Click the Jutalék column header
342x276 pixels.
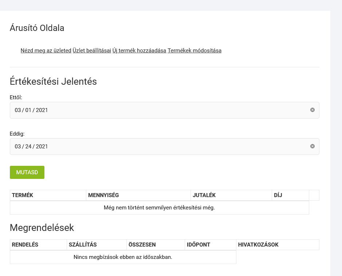click(204, 195)
